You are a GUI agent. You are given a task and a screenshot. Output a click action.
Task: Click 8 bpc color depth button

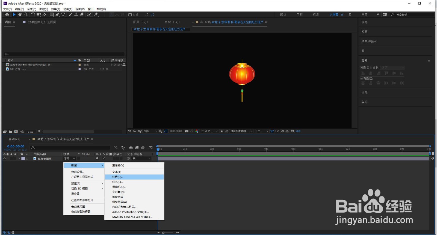click(x=30, y=132)
